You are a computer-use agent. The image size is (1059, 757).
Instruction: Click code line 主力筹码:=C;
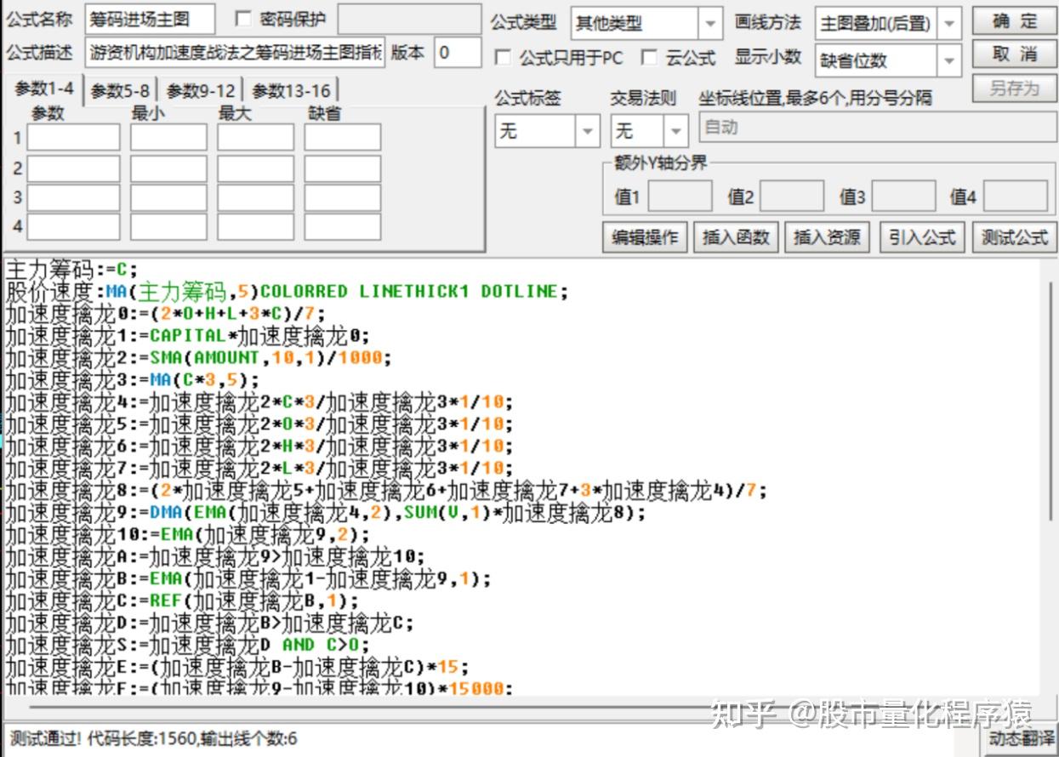click(x=71, y=270)
